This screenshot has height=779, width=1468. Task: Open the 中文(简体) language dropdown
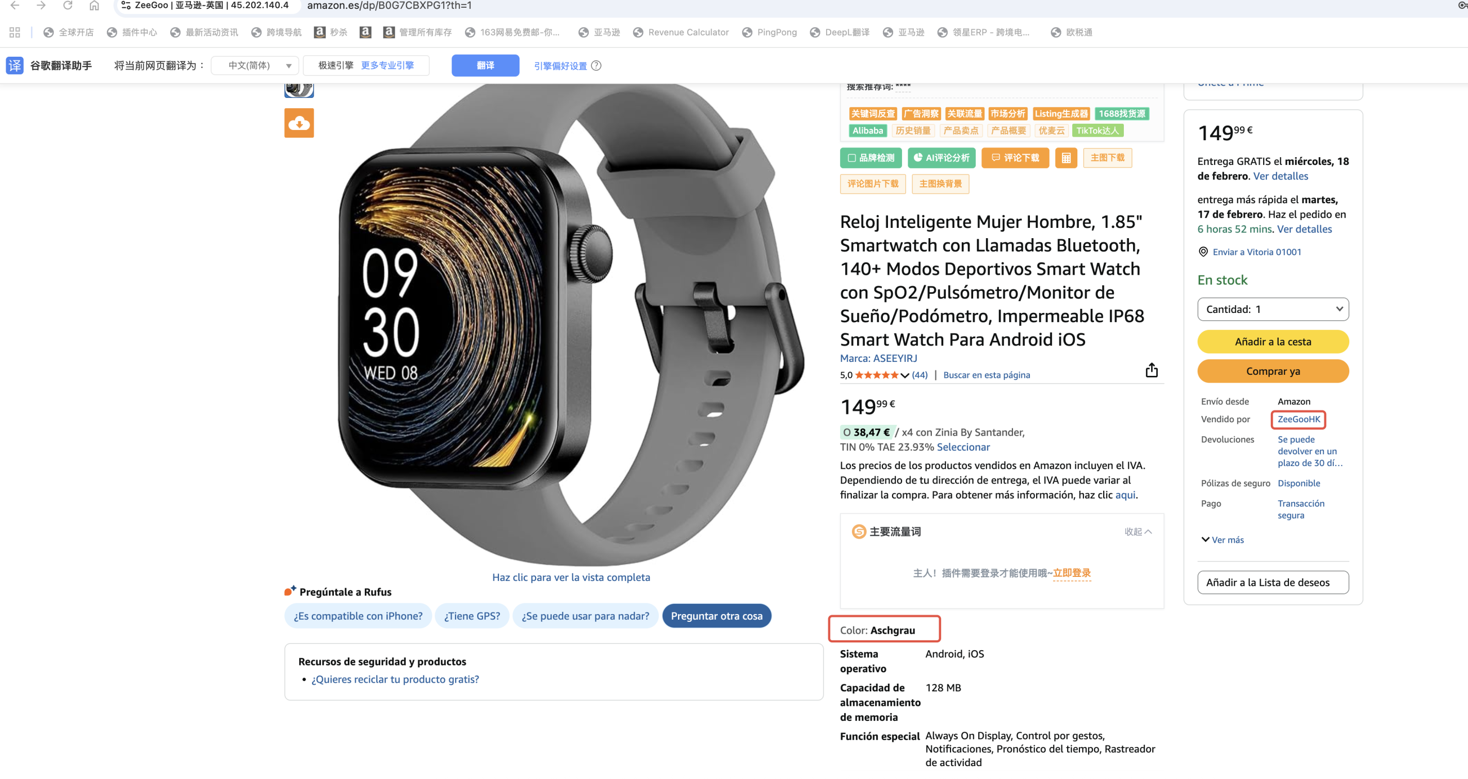coord(255,65)
